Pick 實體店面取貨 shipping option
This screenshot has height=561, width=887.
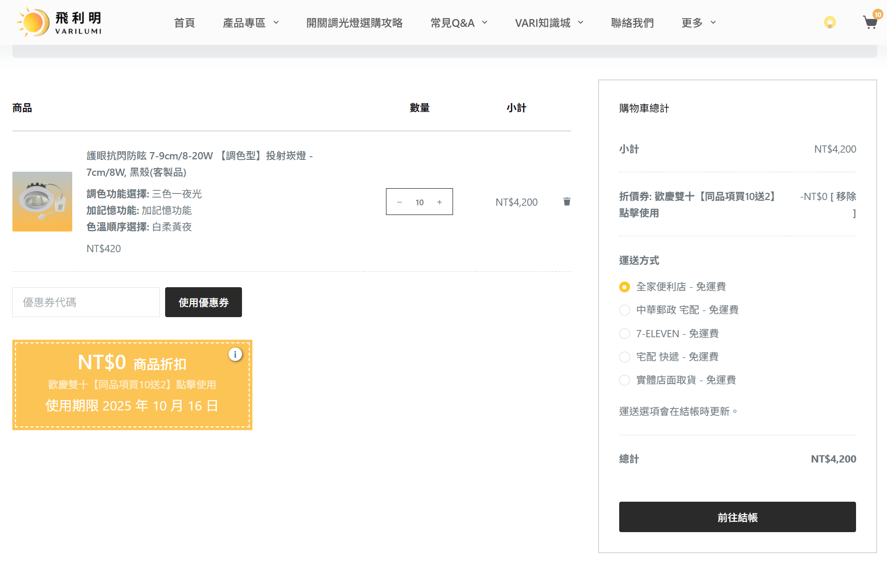(x=624, y=380)
